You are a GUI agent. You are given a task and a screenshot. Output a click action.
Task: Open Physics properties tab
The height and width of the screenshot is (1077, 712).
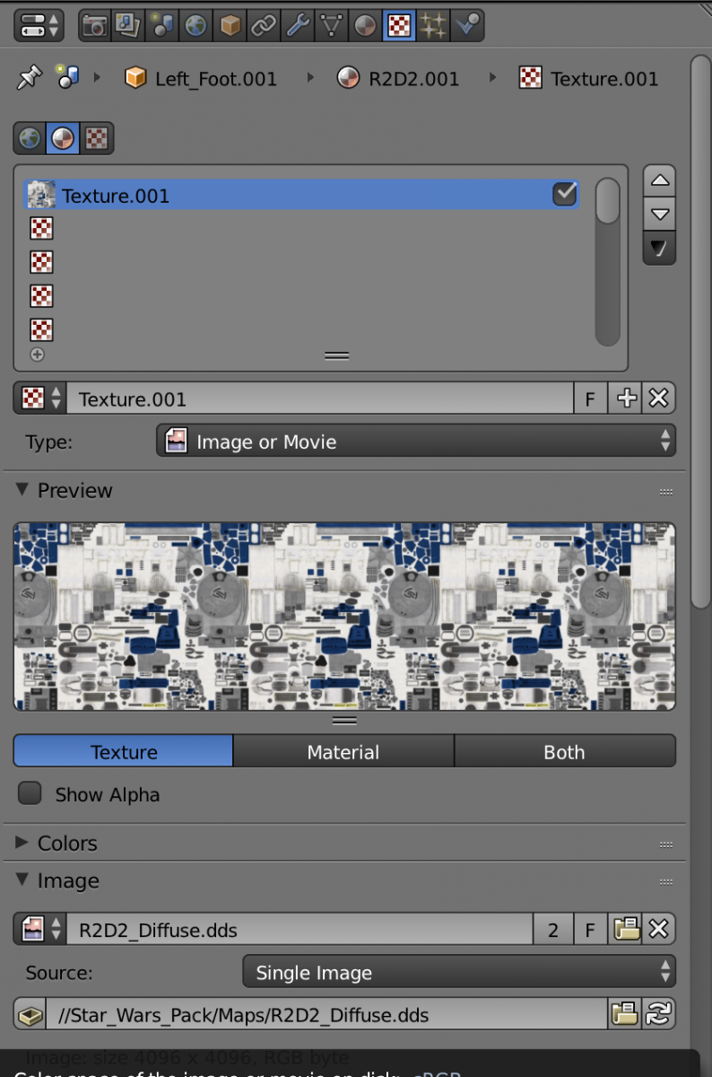(466, 25)
